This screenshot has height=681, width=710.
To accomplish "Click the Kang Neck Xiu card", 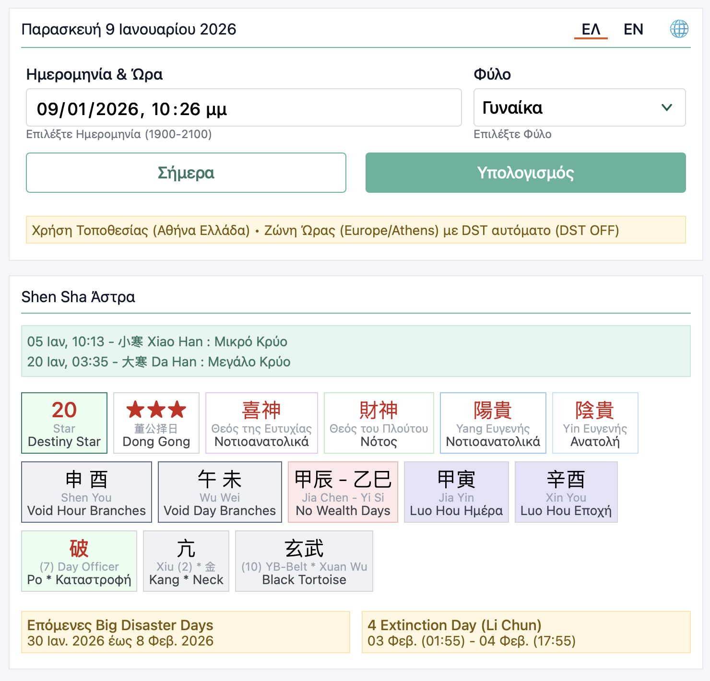I will pyautogui.click(x=186, y=561).
